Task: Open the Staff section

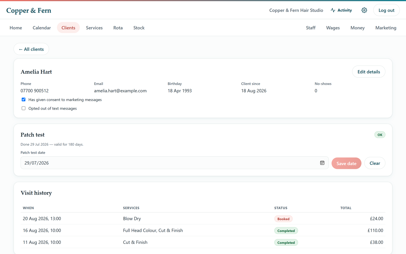Action: pos(311,28)
